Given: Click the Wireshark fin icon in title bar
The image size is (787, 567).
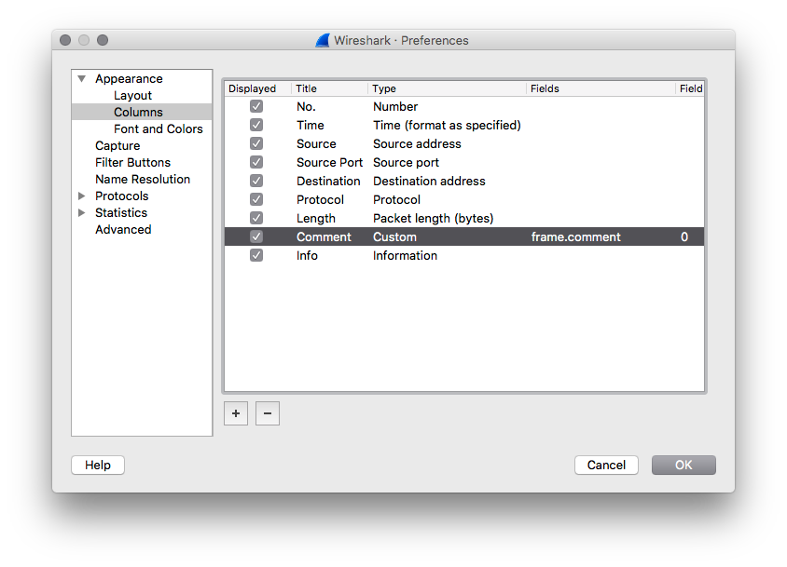Looking at the screenshot, I should [x=323, y=40].
